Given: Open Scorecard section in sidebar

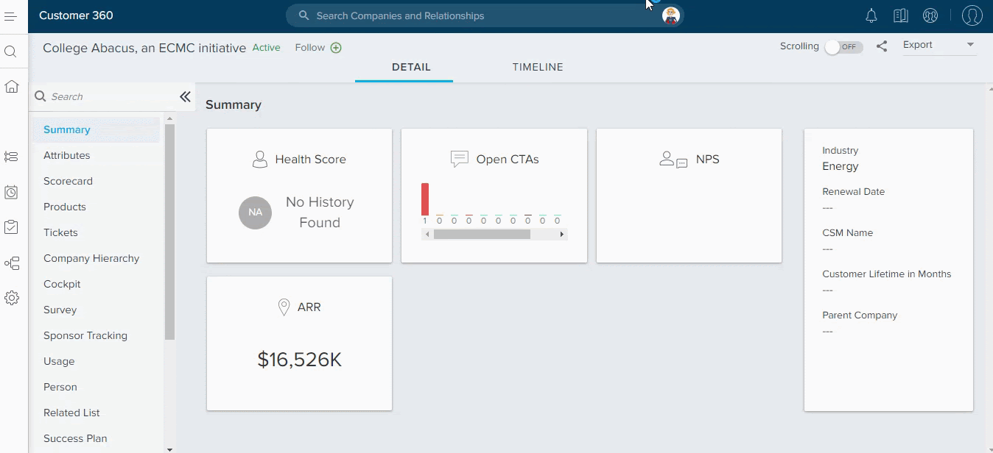Looking at the screenshot, I should pos(68,181).
